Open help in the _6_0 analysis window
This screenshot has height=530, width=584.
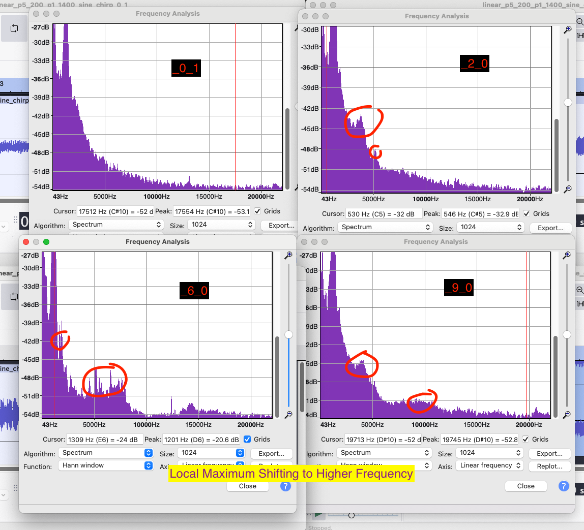[285, 486]
